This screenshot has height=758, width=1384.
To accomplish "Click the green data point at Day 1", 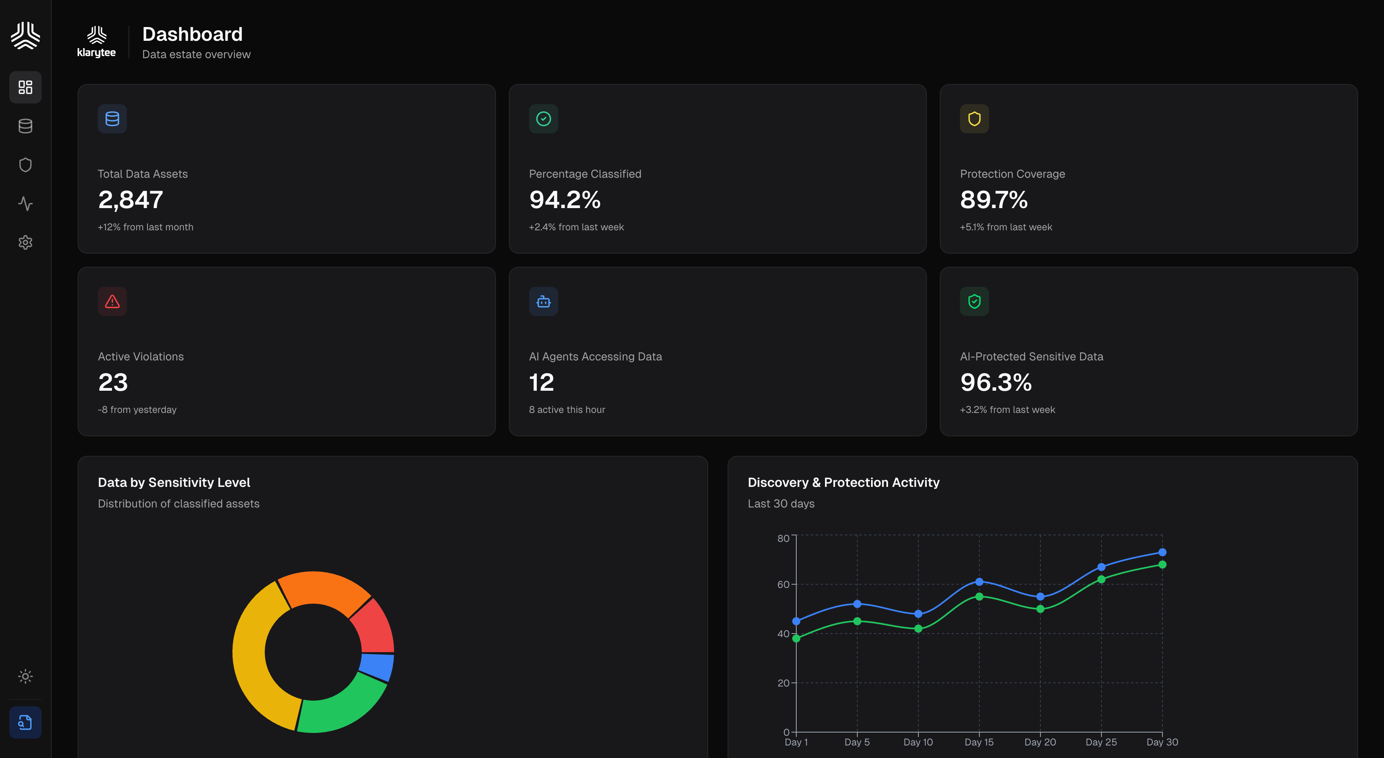I will (x=796, y=639).
